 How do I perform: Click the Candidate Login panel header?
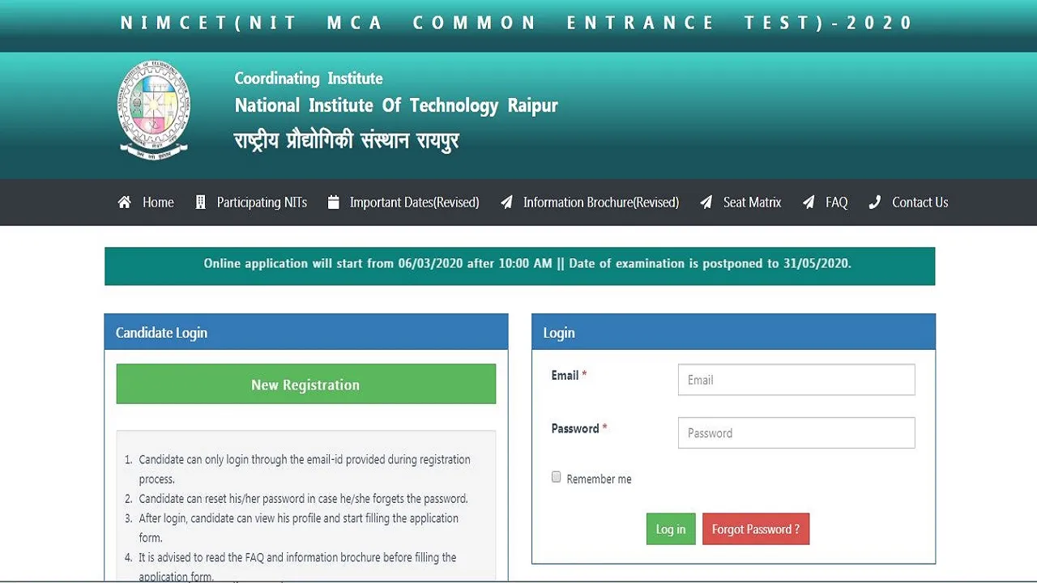[x=306, y=332]
